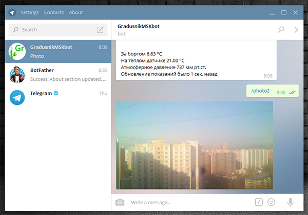Open the bot commands slash icon
Screen dimensions: 308x215
click(x=259, y=202)
